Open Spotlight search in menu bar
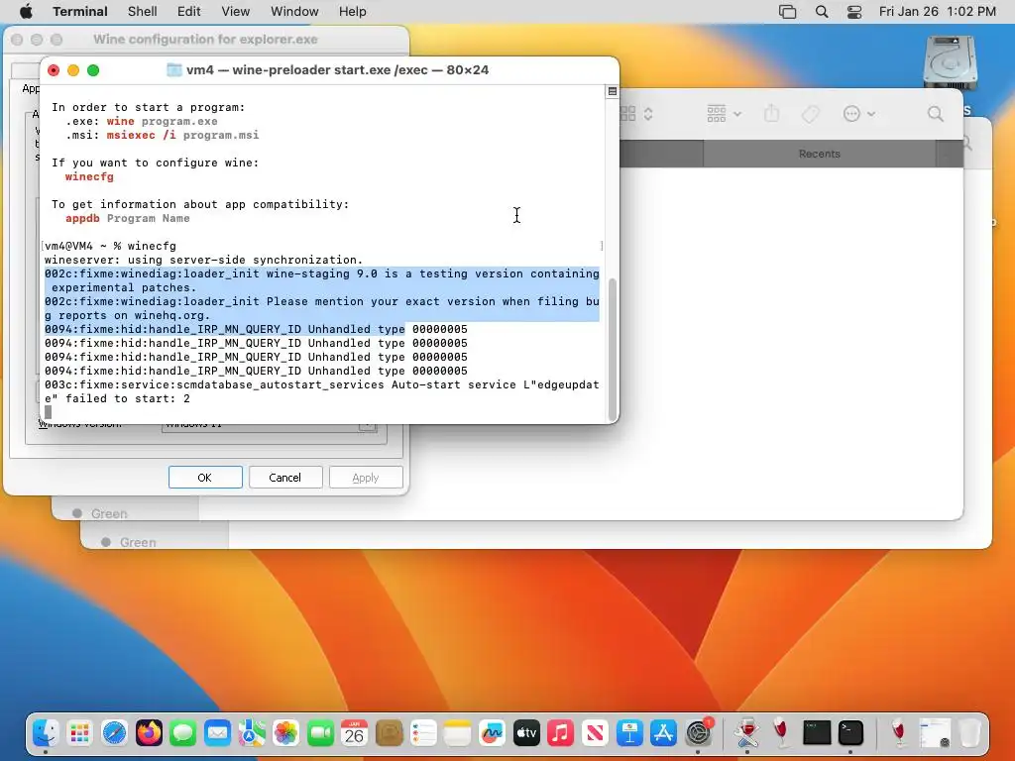1015x761 pixels. (822, 12)
